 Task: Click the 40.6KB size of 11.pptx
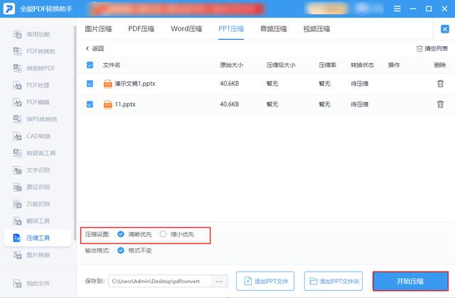229,104
